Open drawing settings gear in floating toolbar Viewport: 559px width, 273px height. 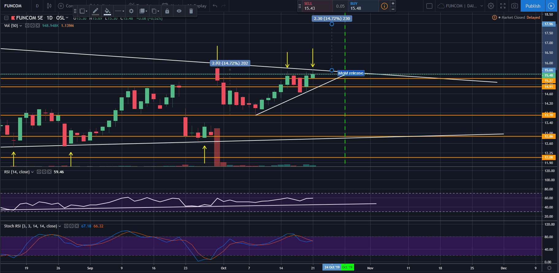(x=131, y=11)
